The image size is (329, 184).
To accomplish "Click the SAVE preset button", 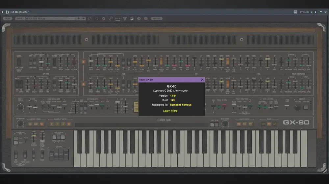I will click(19, 19).
